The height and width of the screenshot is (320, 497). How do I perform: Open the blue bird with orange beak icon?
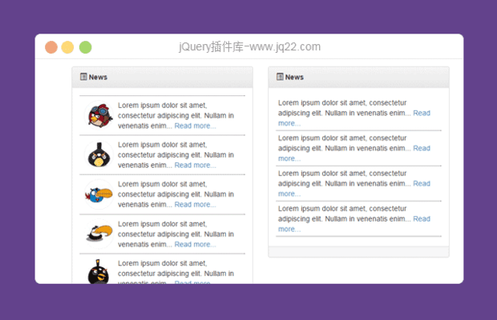[99, 194]
